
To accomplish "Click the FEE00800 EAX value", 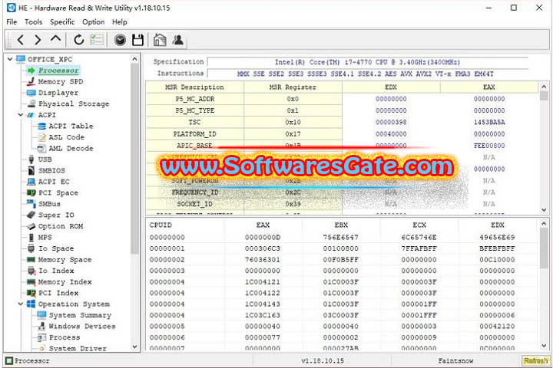I will 488,146.
